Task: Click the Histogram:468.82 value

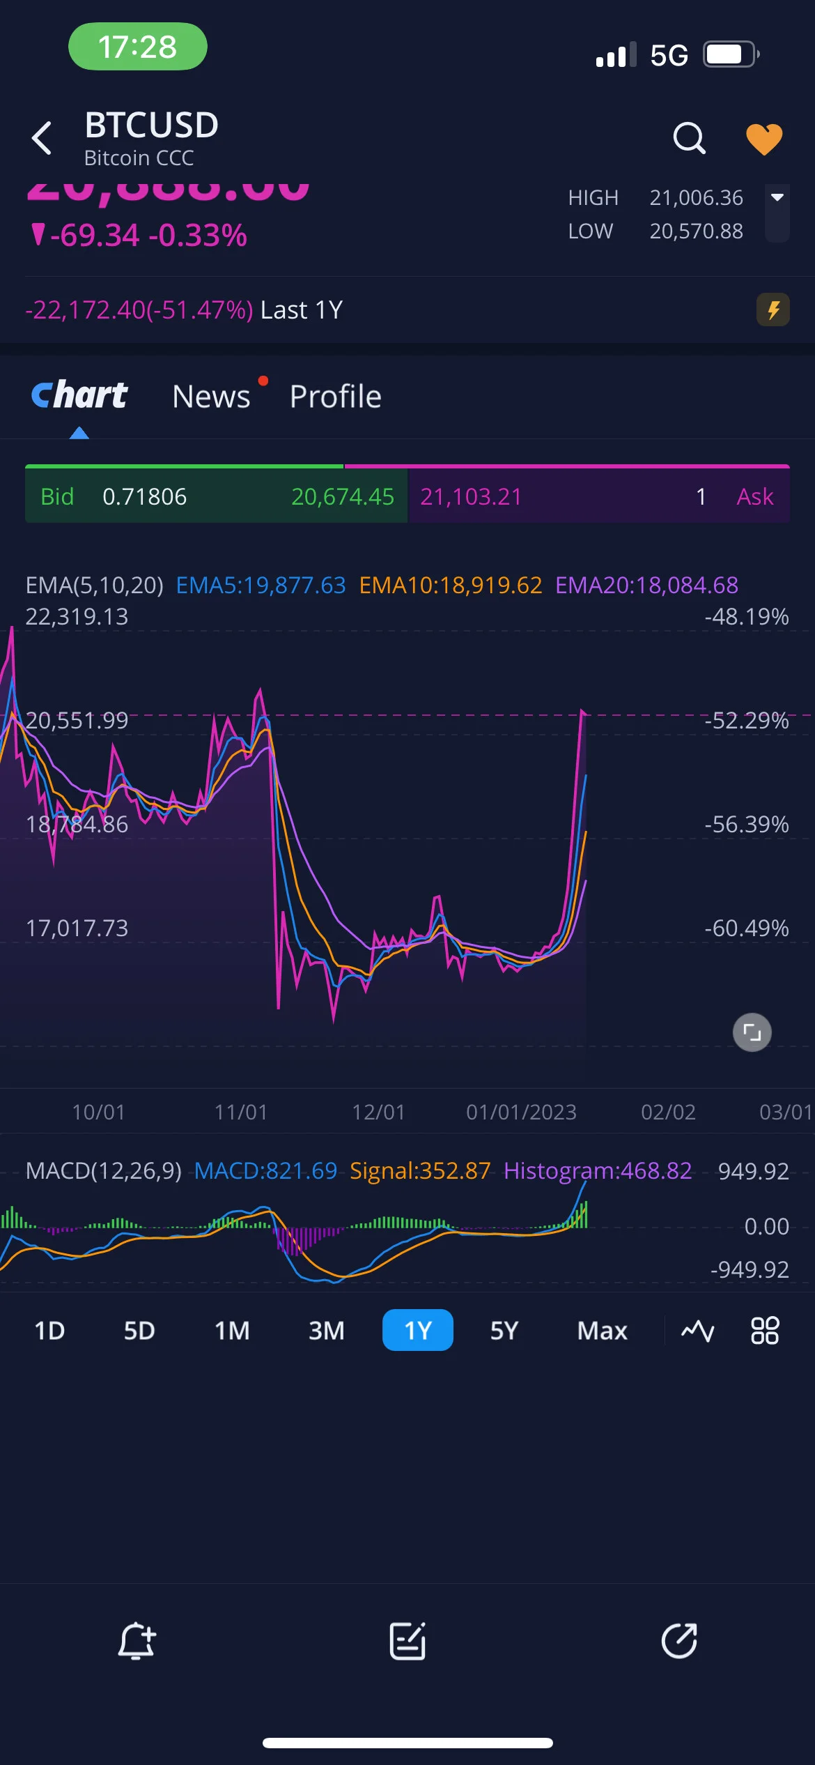Action: coord(598,1170)
